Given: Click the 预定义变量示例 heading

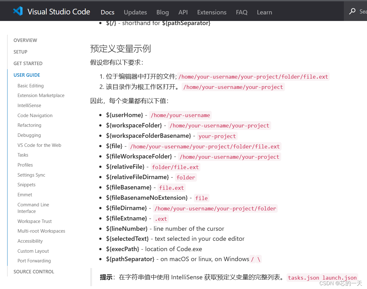Looking at the screenshot, I should point(121,49).
